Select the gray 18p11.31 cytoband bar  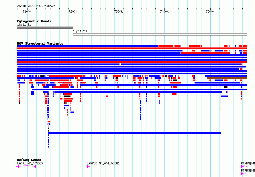(45, 28)
